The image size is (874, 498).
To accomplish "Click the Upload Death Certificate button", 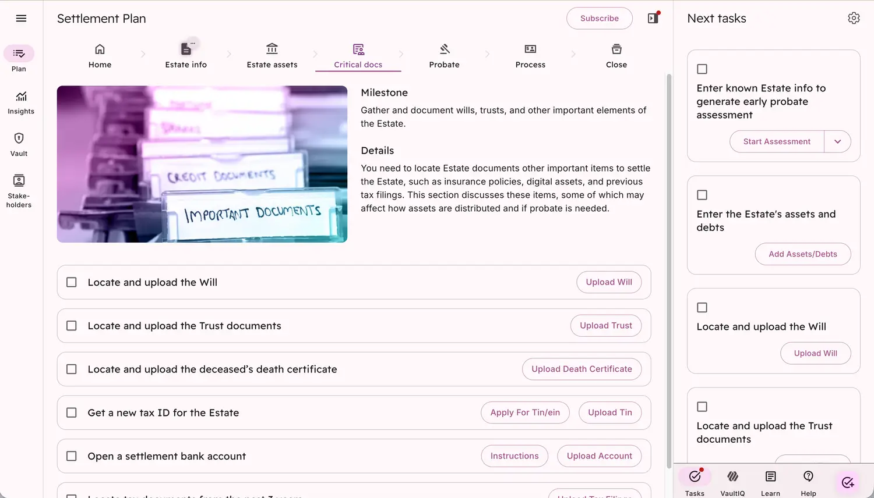I will pyautogui.click(x=582, y=369).
